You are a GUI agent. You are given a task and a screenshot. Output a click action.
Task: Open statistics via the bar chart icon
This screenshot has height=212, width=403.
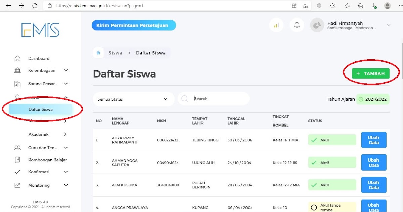[x=276, y=25]
